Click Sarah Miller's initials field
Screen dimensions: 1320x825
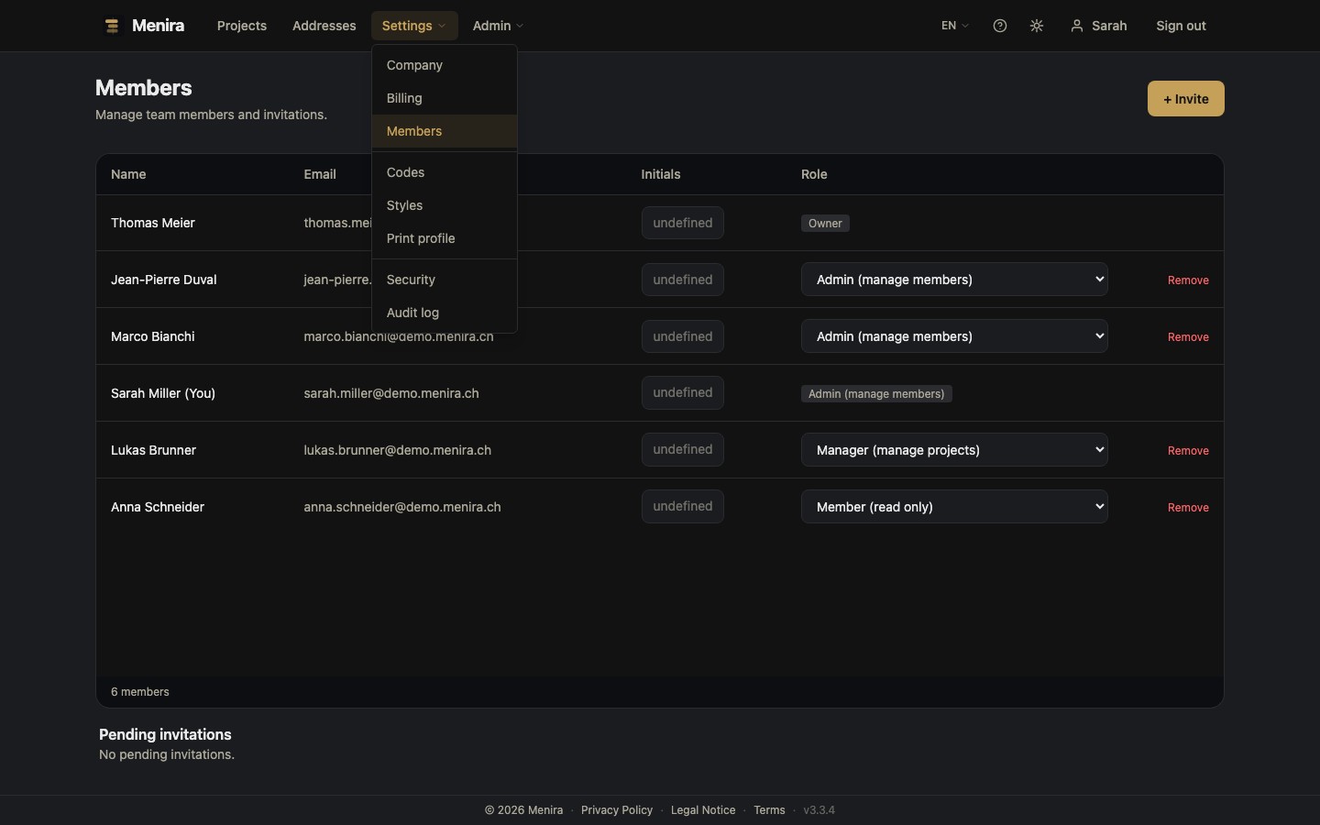click(683, 392)
